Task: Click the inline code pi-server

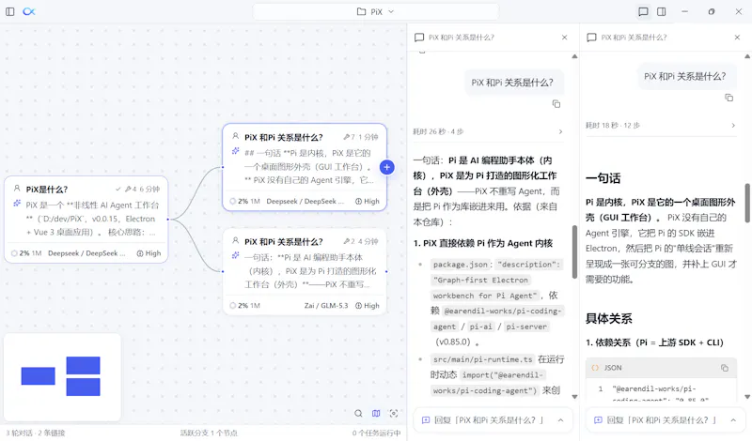Action: pyautogui.click(x=526, y=327)
